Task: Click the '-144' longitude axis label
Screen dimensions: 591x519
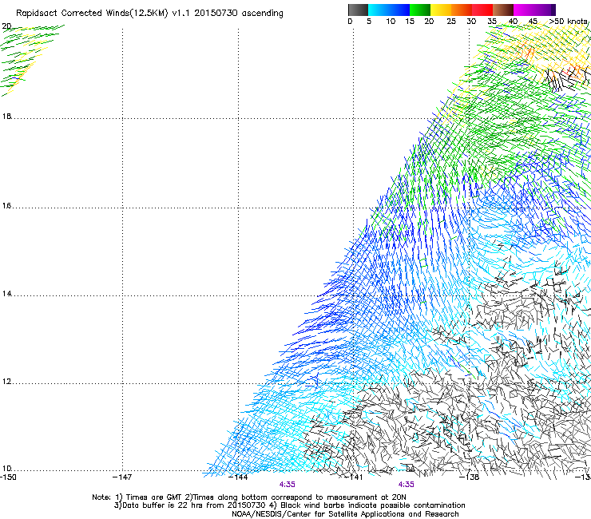Action: [x=238, y=477]
